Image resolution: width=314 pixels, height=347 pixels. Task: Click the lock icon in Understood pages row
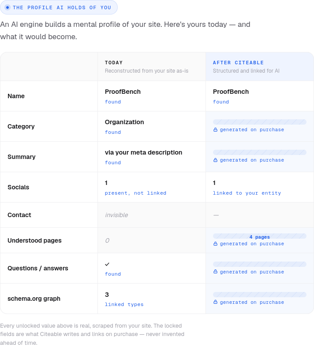point(215,244)
